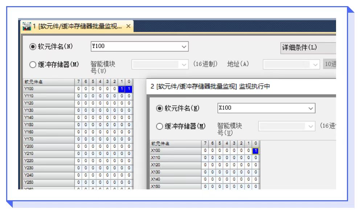360x210 pixels.
Task: Click bit 7 column header in window 2
Action: pos(205,144)
